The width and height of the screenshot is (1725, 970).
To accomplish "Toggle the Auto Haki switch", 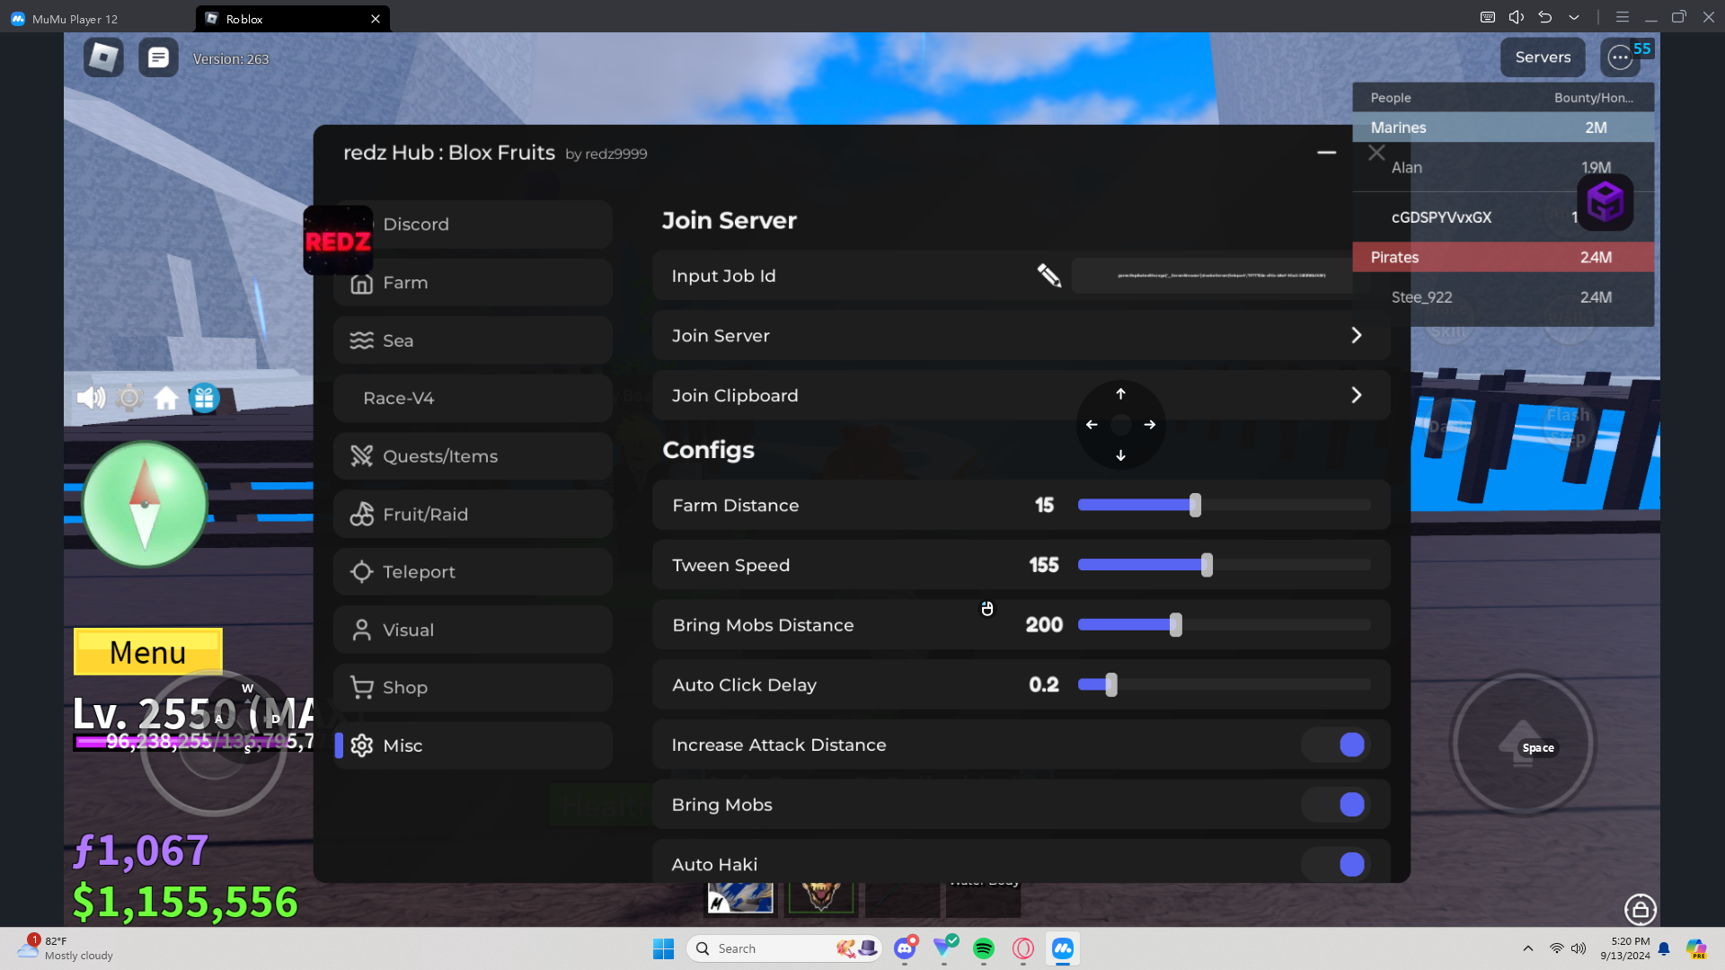I will pyautogui.click(x=1335, y=864).
